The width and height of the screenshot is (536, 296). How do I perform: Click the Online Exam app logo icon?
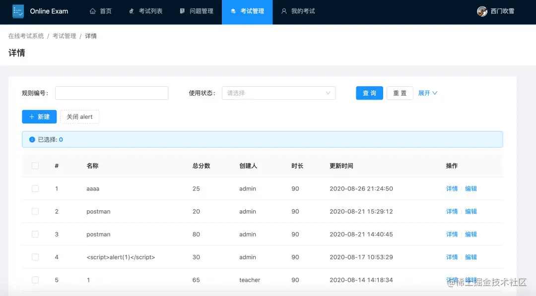pyautogui.click(x=19, y=11)
